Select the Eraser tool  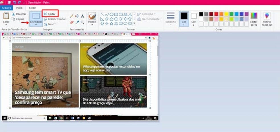pos(72,22)
